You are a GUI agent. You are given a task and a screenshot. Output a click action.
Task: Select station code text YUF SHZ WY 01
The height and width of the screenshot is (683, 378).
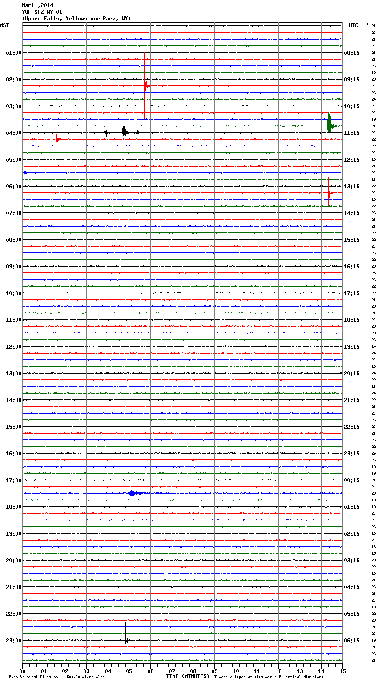point(42,12)
